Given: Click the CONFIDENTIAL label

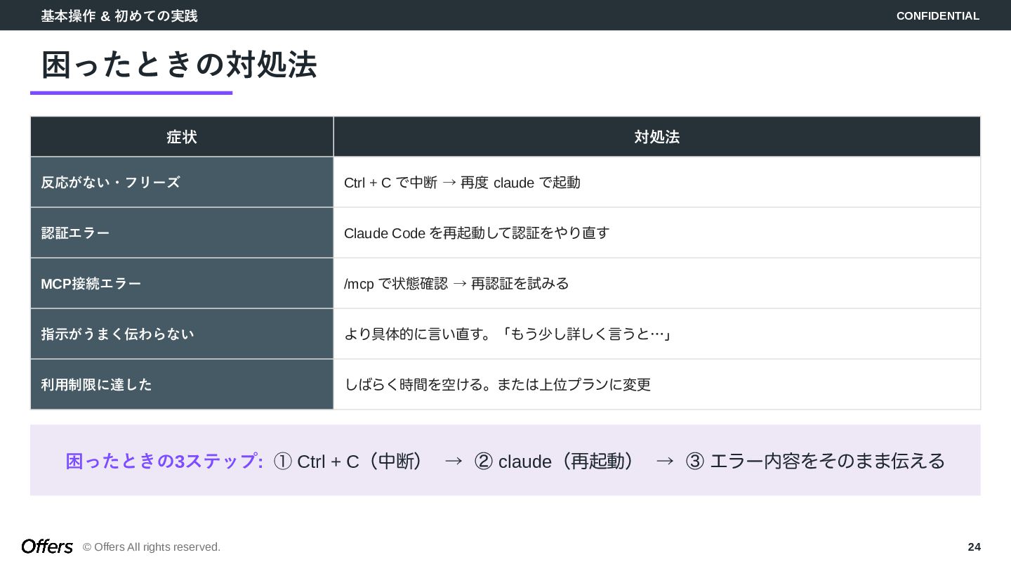Looking at the screenshot, I should pyautogui.click(x=938, y=15).
